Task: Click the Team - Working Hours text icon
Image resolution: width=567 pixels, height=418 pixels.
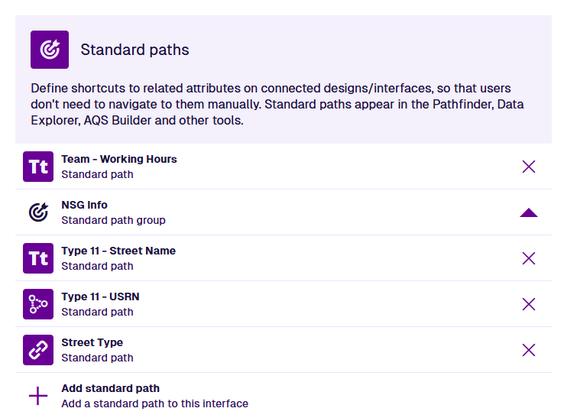Action: coord(38,167)
